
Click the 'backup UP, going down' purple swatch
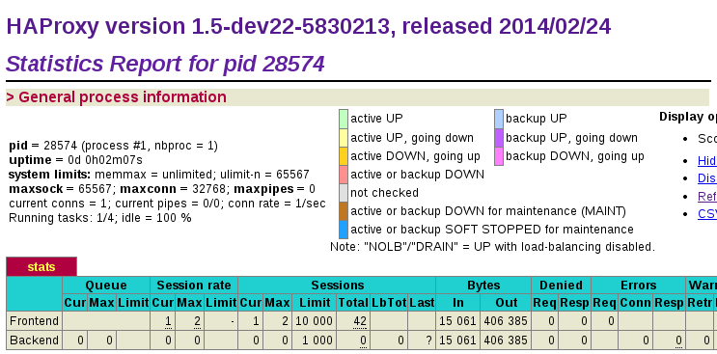pyautogui.click(x=498, y=138)
